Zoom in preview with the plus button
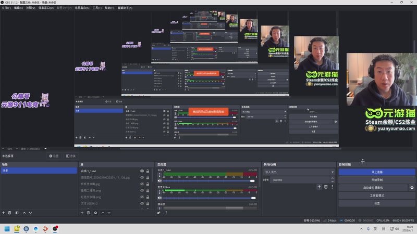This screenshot has width=417, height=234. [x=17, y=149]
